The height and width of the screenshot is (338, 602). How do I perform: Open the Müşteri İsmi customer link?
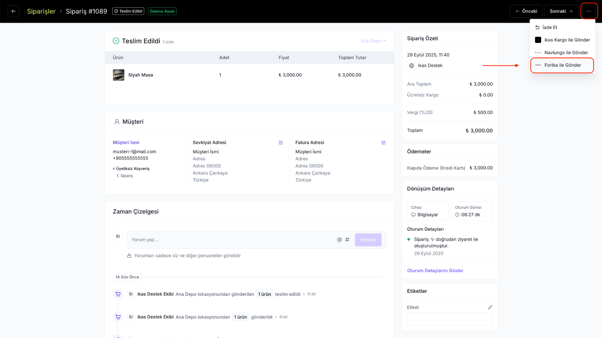[x=126, y=143]
